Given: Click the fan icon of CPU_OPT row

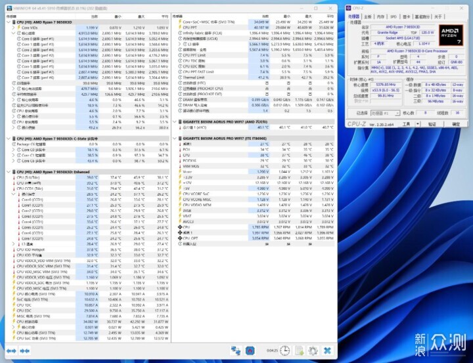Looking at the screenshot, I should [180, 238].
